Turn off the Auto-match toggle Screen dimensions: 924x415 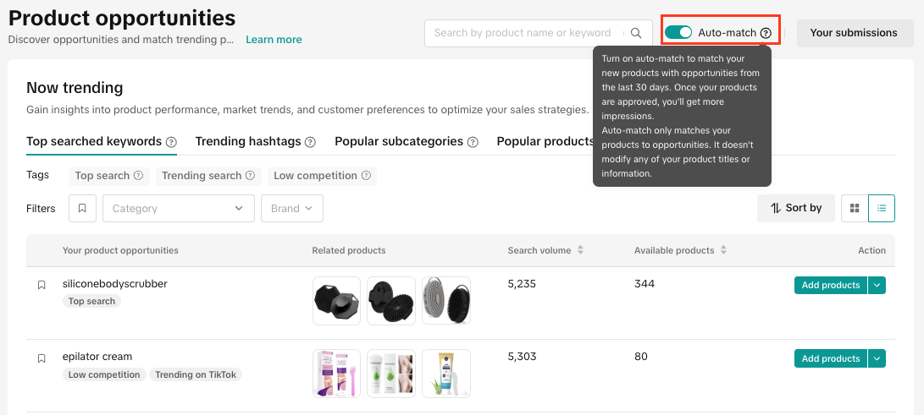(678, 33)
